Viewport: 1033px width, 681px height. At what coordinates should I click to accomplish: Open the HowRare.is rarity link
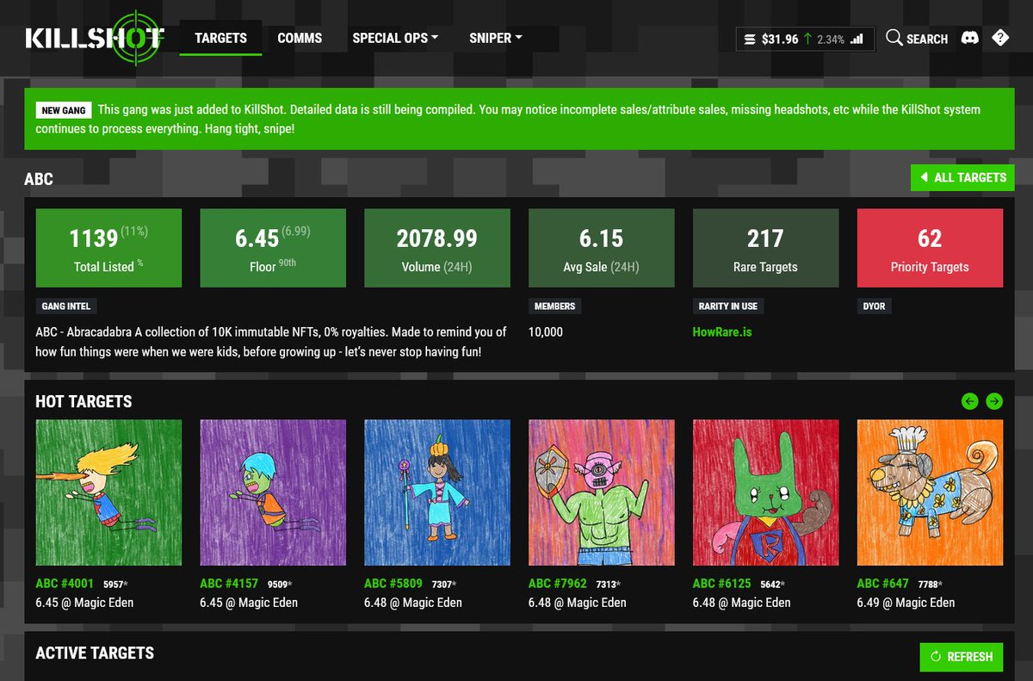(721, 331)
